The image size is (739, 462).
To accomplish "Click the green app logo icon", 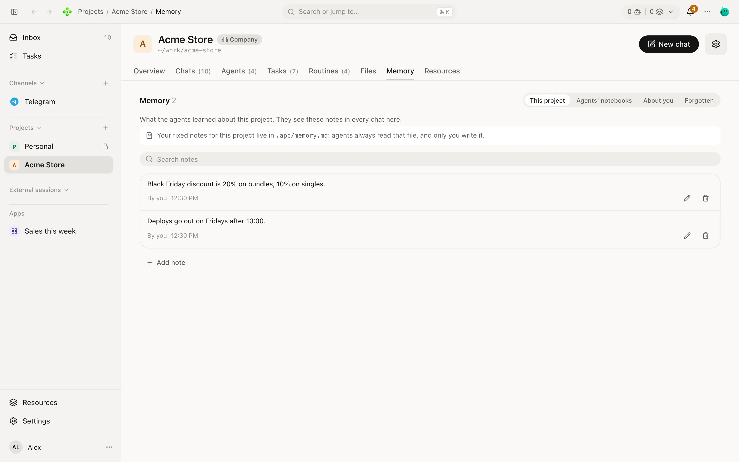I will coord(67,12).
